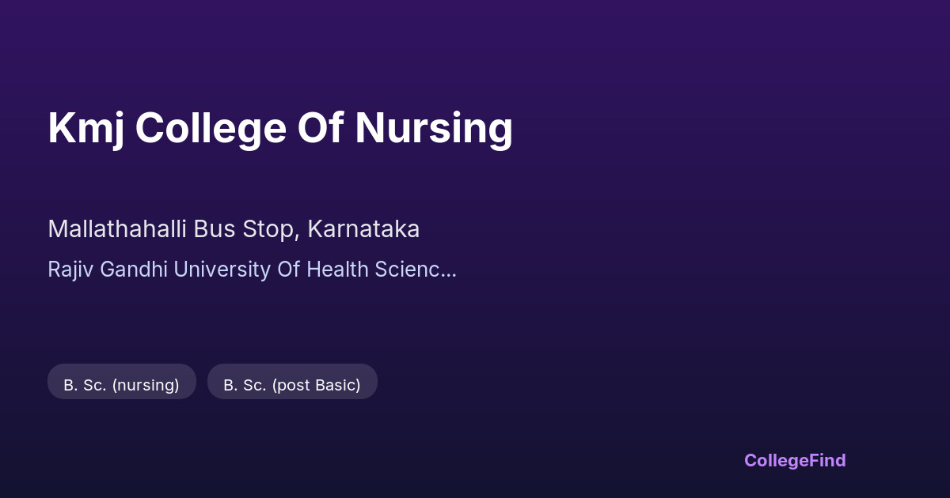The height and width of the screenshot is (498, 950).
Task: Click the Kmj College Of Nursing title
Action: [x=280, y=128]
